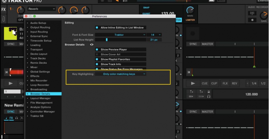Open File Management preferences
The image size is (269, 139).
click(x=41, y=103)
